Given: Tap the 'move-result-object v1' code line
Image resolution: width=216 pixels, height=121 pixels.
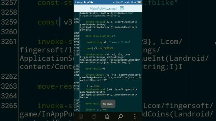Looking at the screenshot, I should coord(100,36).
